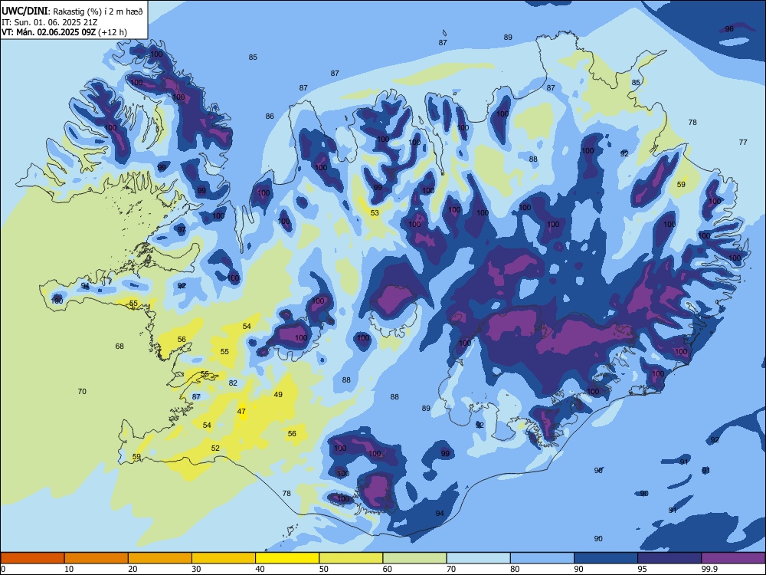Click the legend tick label '20'
This screenshot has height=575, width=766.
click(x=133, y=569)
